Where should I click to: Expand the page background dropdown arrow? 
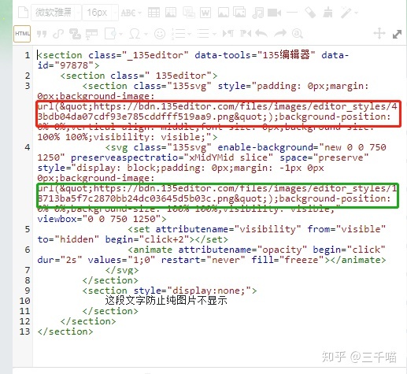point(120,34)
